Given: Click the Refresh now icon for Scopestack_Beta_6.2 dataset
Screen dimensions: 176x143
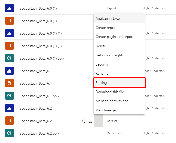Looking at the screenshot, I should pyautogui.click(x=84, y=121).
